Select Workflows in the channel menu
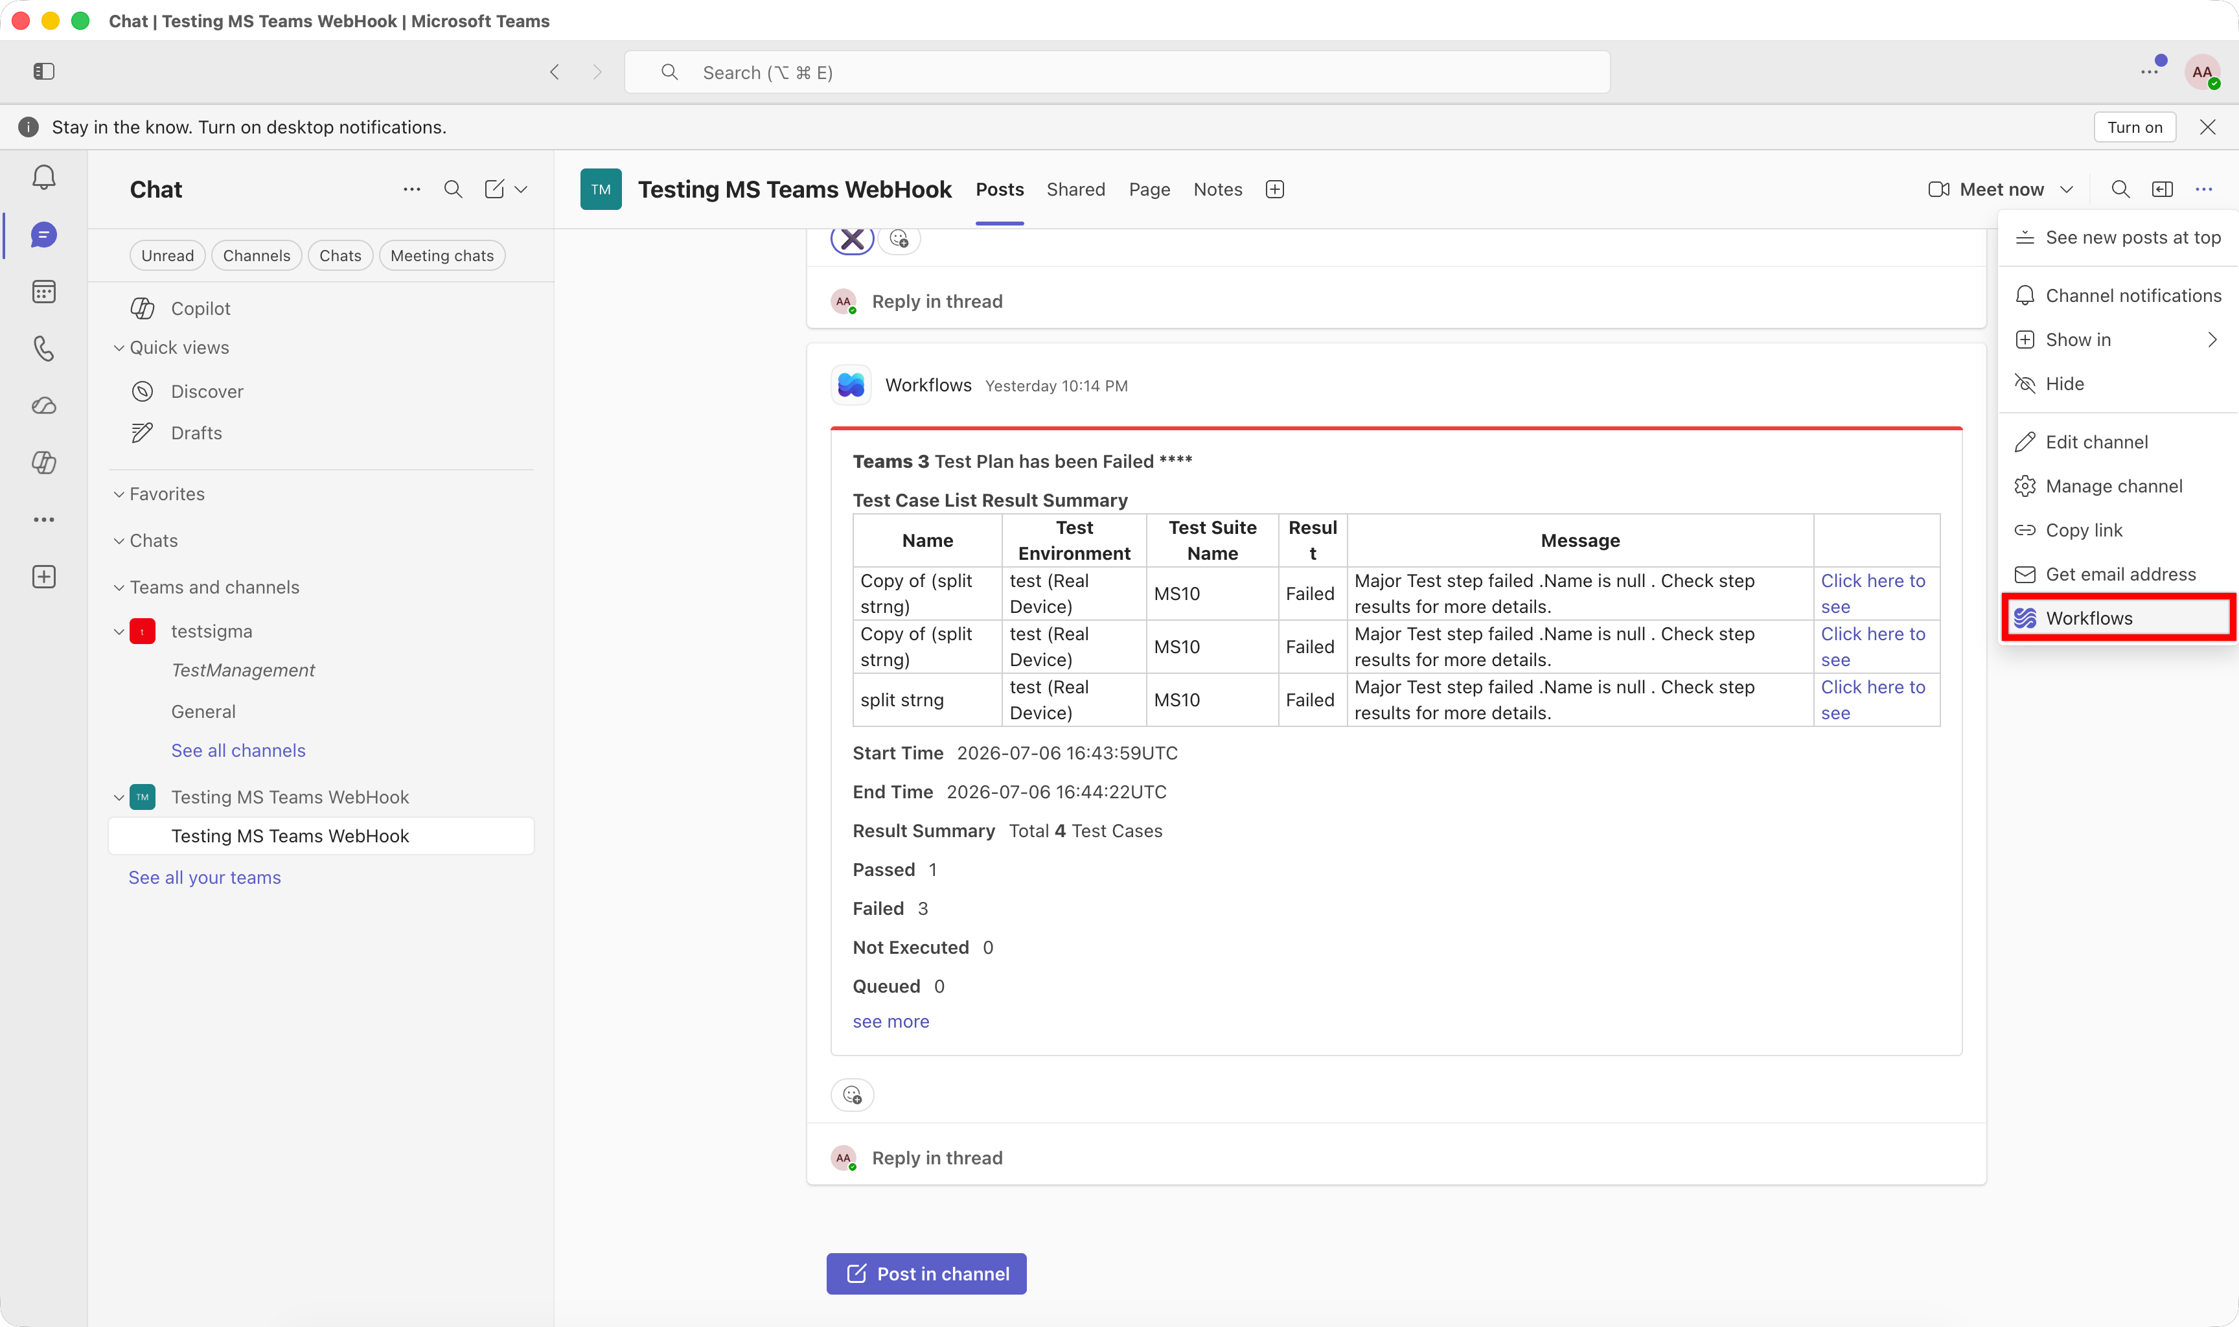This screenshot has height=1327, width=2239. [2117, 618]
